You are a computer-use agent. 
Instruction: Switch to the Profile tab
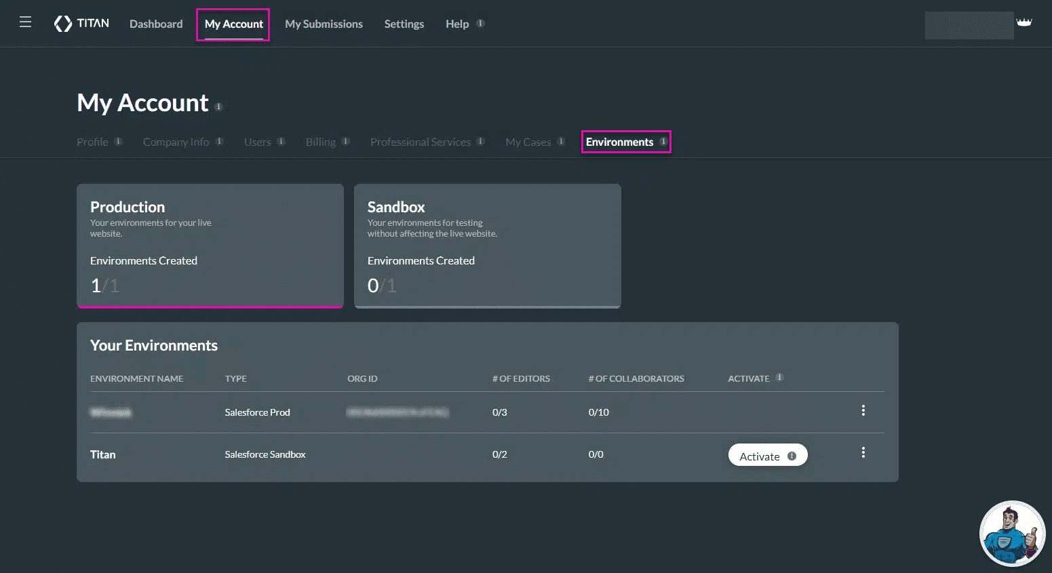click(x=92, y=142)
